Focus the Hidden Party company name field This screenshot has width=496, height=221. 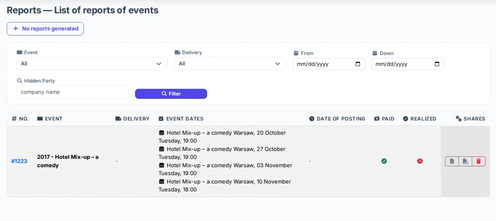click(x=73, y=92)
